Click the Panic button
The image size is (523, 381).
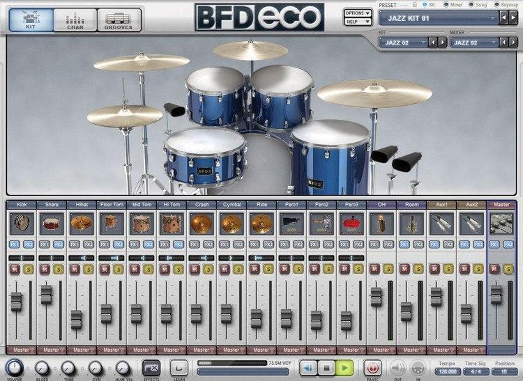click(x=372, y=368)
